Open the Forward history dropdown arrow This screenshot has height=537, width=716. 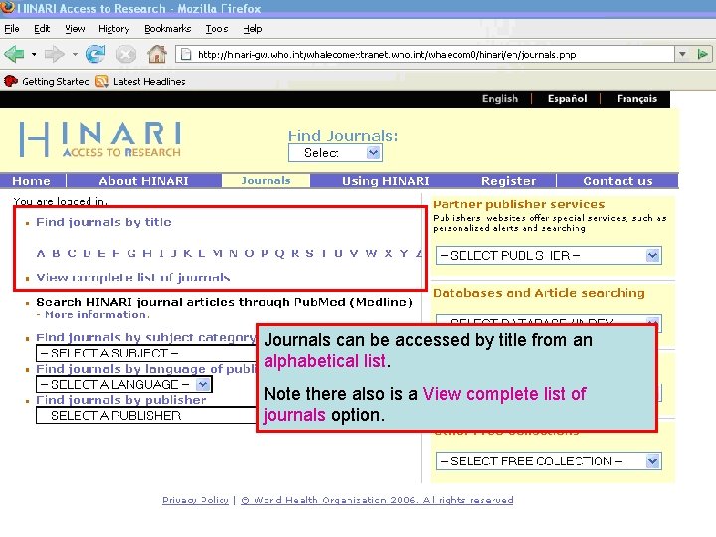(x=75, y=55)
